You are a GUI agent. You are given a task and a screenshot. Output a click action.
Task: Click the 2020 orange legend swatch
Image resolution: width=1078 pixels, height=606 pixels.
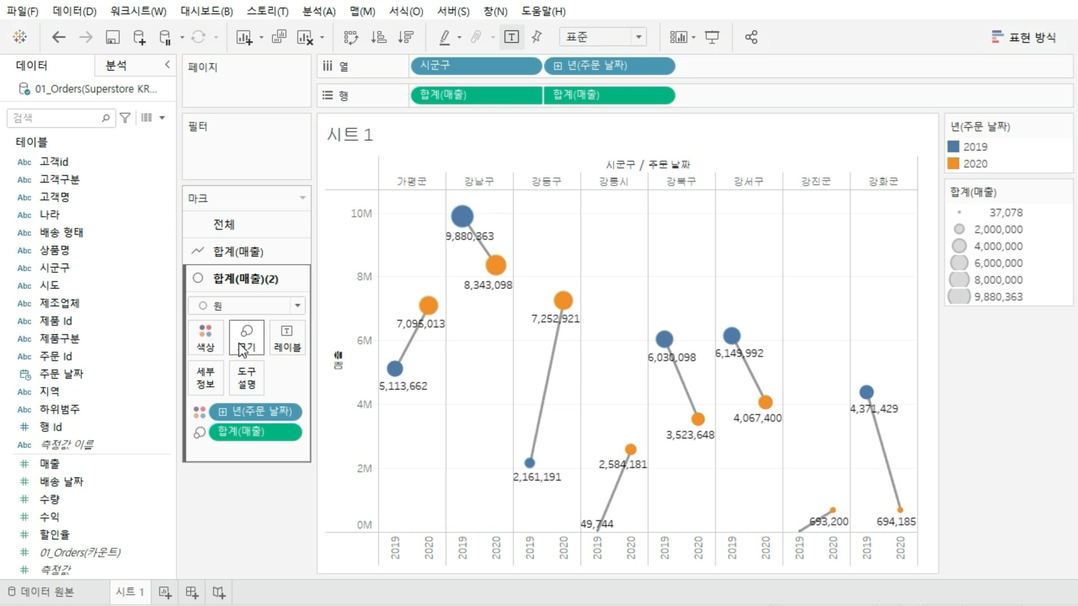953,164
